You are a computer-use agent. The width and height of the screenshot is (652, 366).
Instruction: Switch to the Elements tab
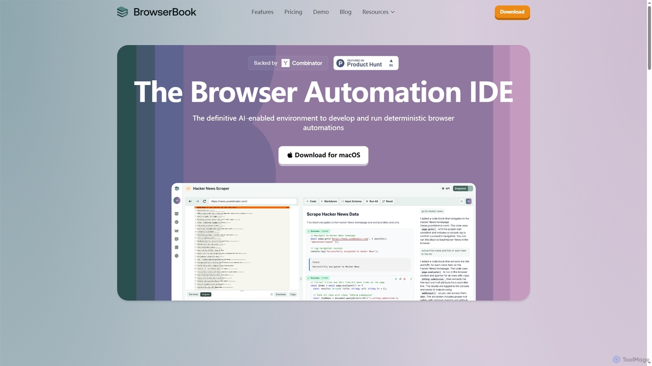(x=194, y=294)
